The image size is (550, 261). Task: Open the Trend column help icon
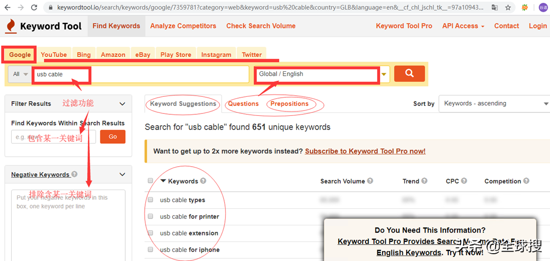click(x=424, y=181)
